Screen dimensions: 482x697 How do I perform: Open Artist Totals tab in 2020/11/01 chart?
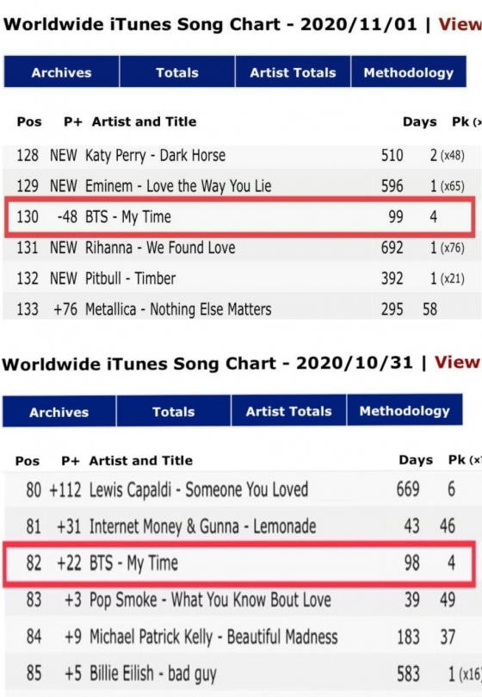pyautogui.click(x=293, y=72)
